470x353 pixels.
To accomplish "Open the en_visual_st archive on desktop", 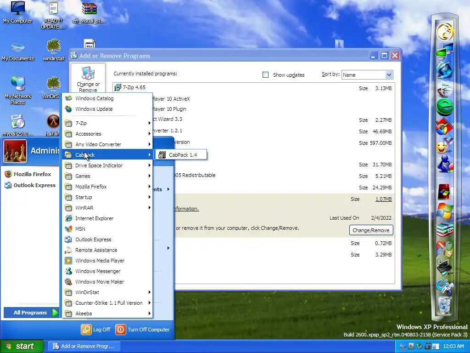I will point(90,12).
